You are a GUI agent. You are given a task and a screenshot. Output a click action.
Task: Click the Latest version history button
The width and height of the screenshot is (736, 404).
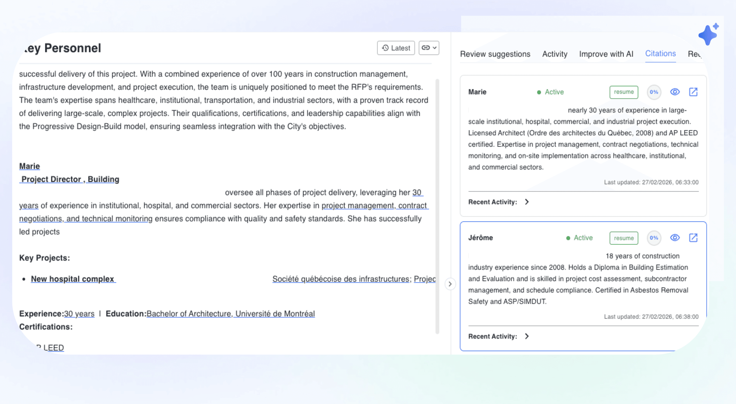point(396,48)
